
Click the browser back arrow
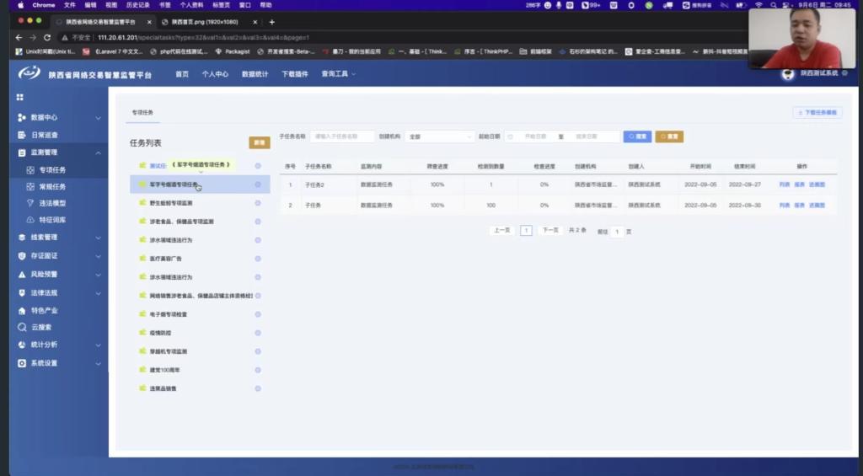(19, 37)
